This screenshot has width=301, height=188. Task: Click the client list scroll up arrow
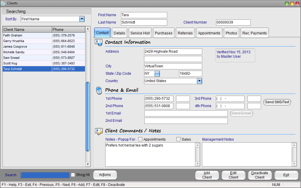(x=88, y=29)
